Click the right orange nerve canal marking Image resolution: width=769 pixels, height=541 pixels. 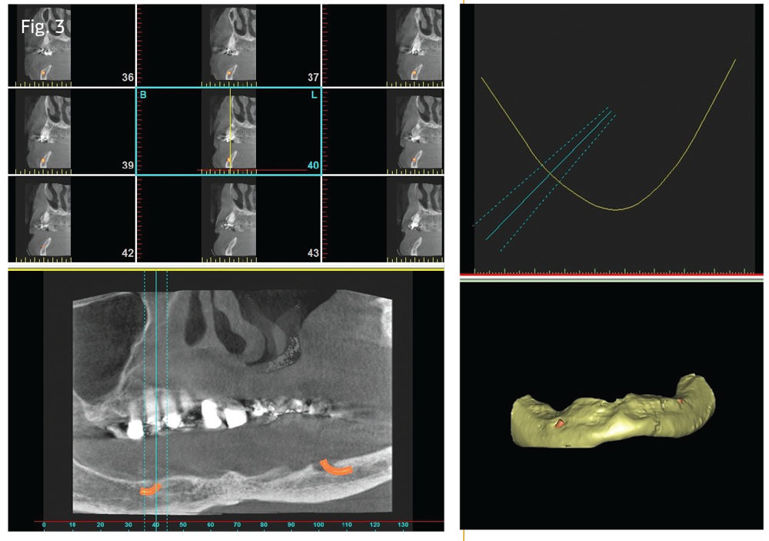pyautogui.click(x=336, y=467)
